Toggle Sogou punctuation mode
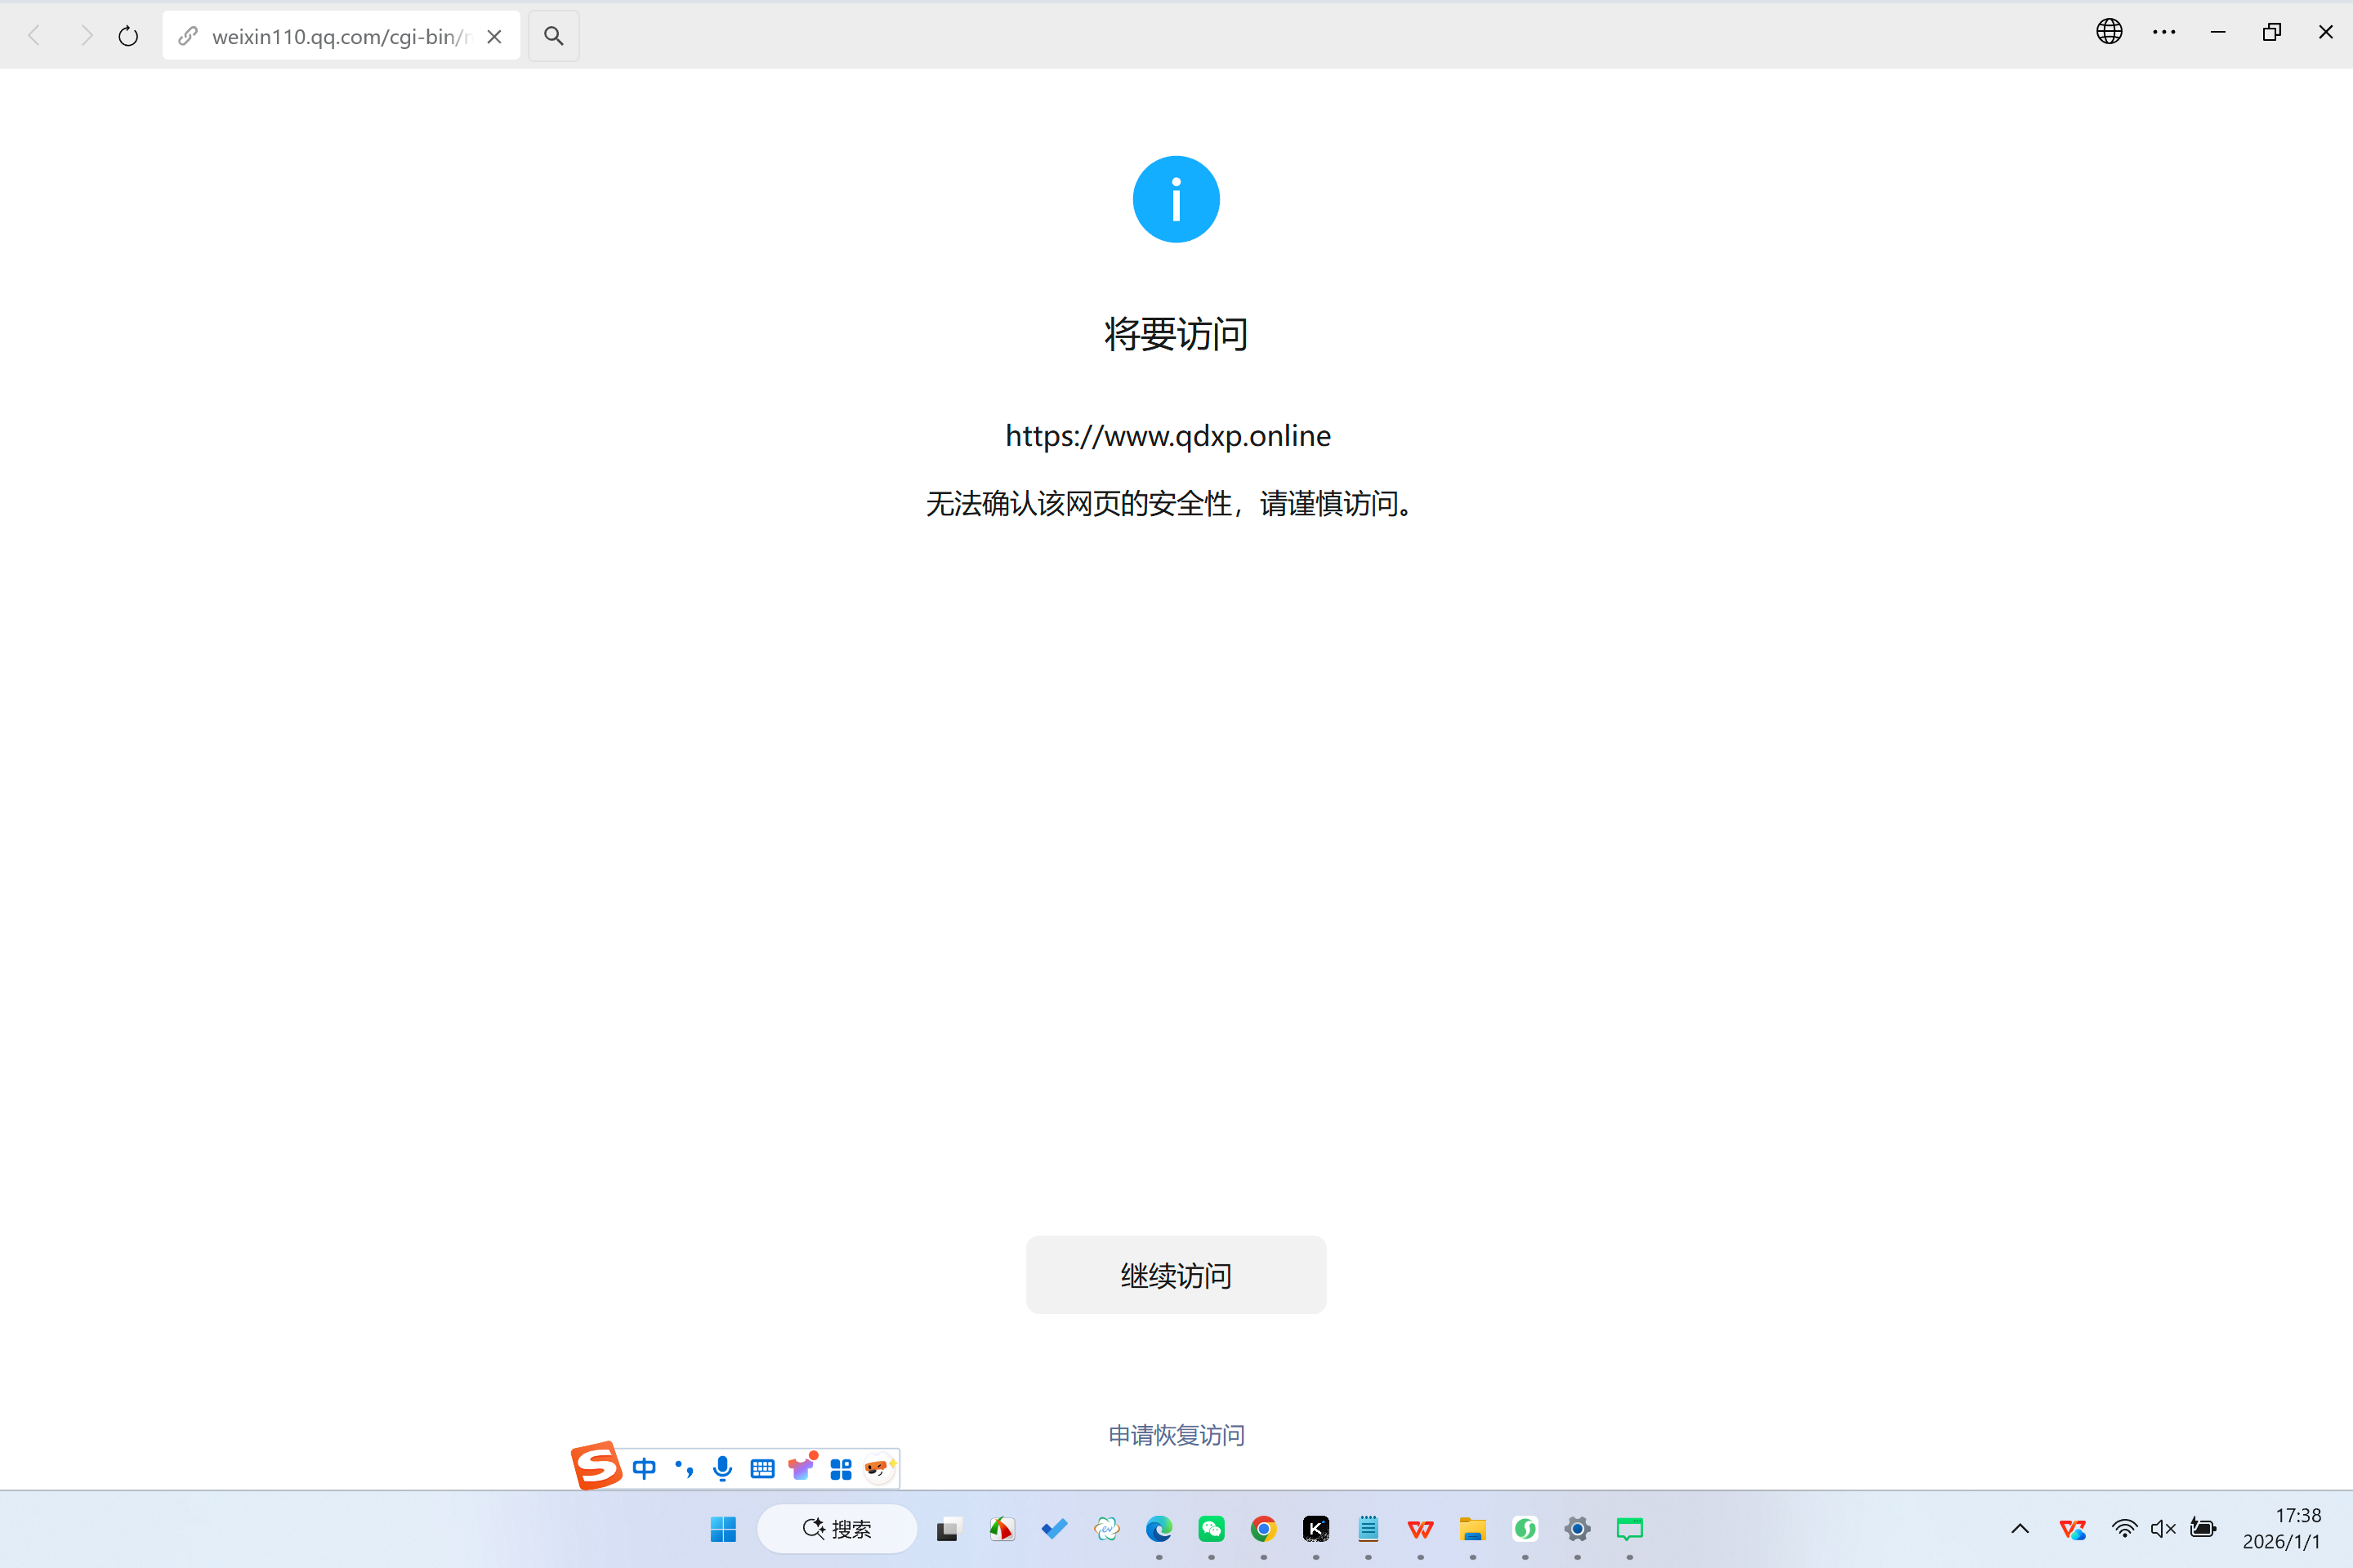The image size is (2353, 1568). point(685,1468)
